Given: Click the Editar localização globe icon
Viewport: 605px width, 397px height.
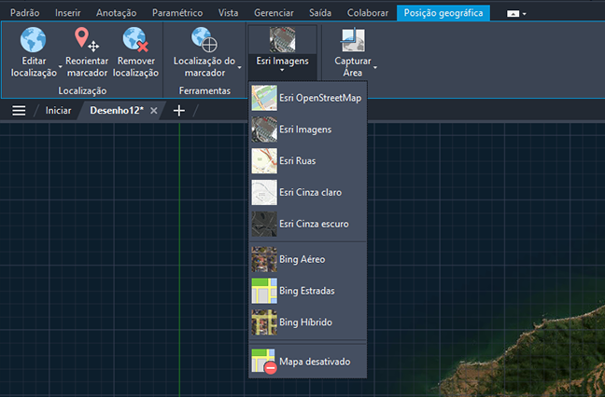Looking at the screenshot, I should pyautogui.click(x=34, y=39).
